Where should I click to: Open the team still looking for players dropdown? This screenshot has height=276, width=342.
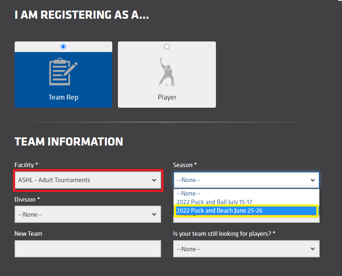[242, 249]
